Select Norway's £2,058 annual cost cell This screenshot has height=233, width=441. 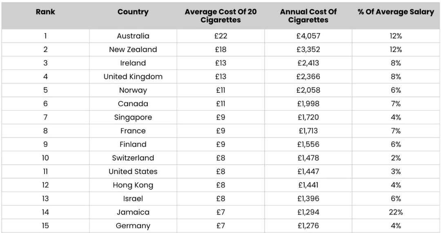click(x=308, y=90)
